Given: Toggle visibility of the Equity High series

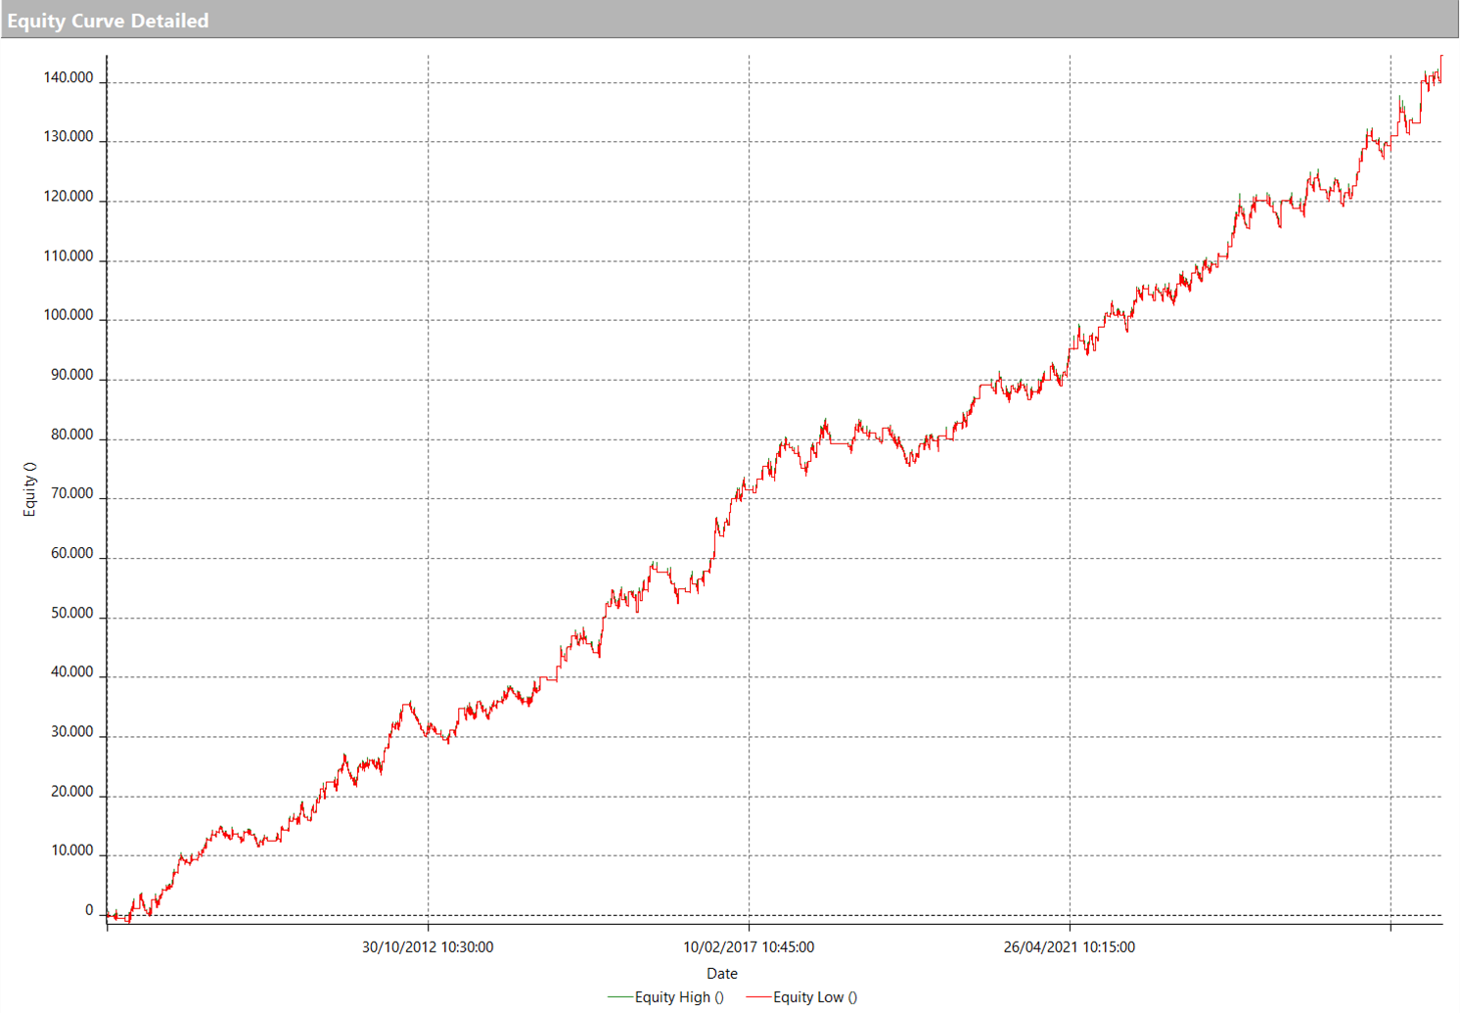Looking at the screenshot, I should coord(680,997).
